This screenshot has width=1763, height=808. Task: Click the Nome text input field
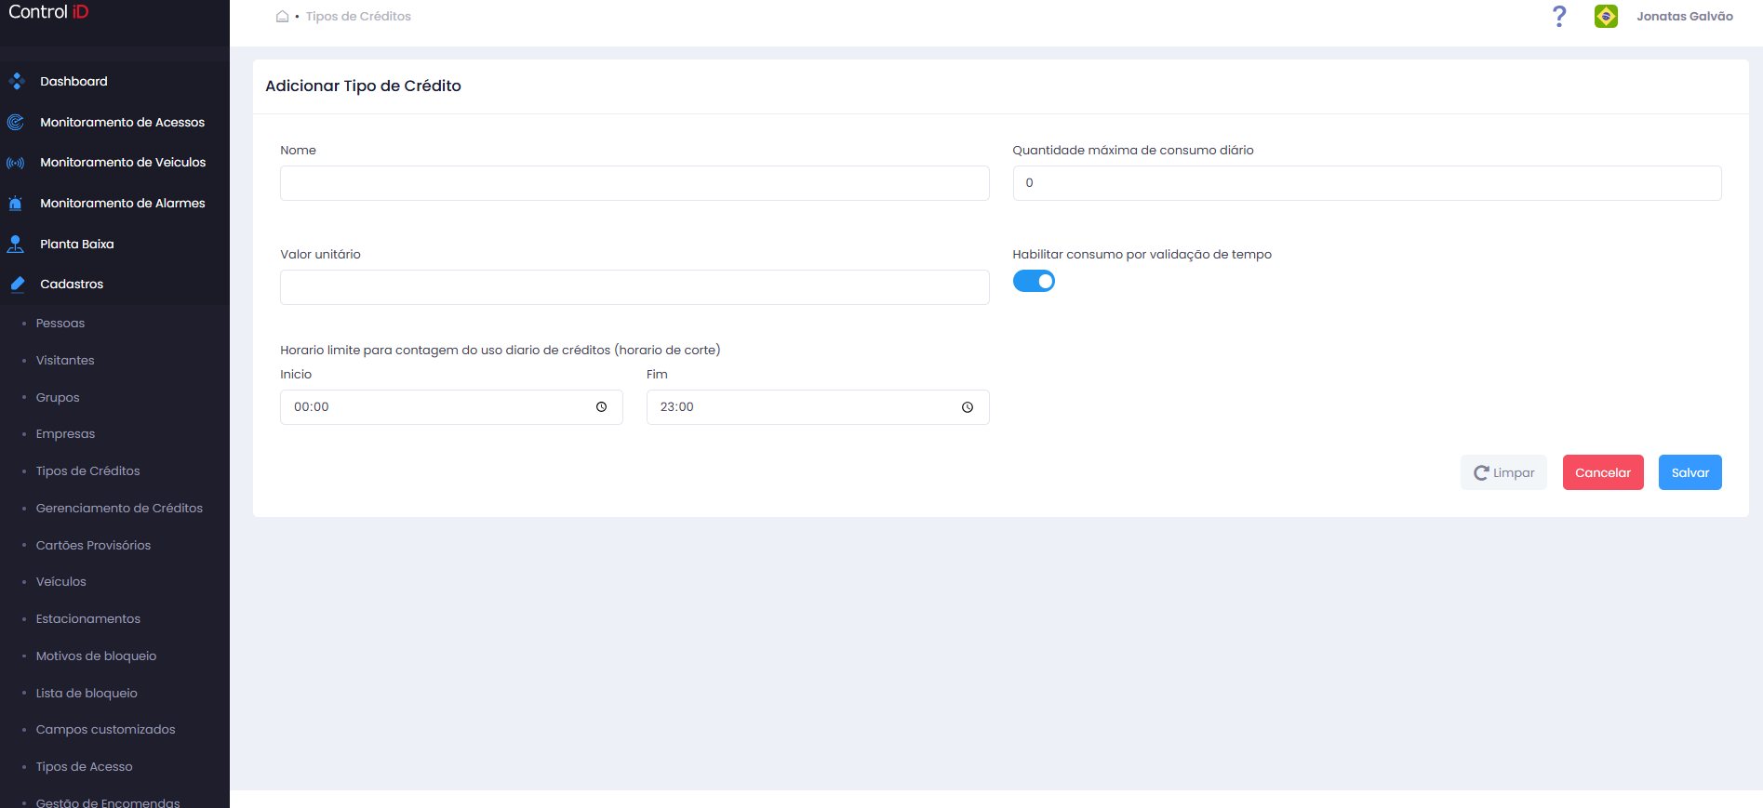click(x=634, y=183)
